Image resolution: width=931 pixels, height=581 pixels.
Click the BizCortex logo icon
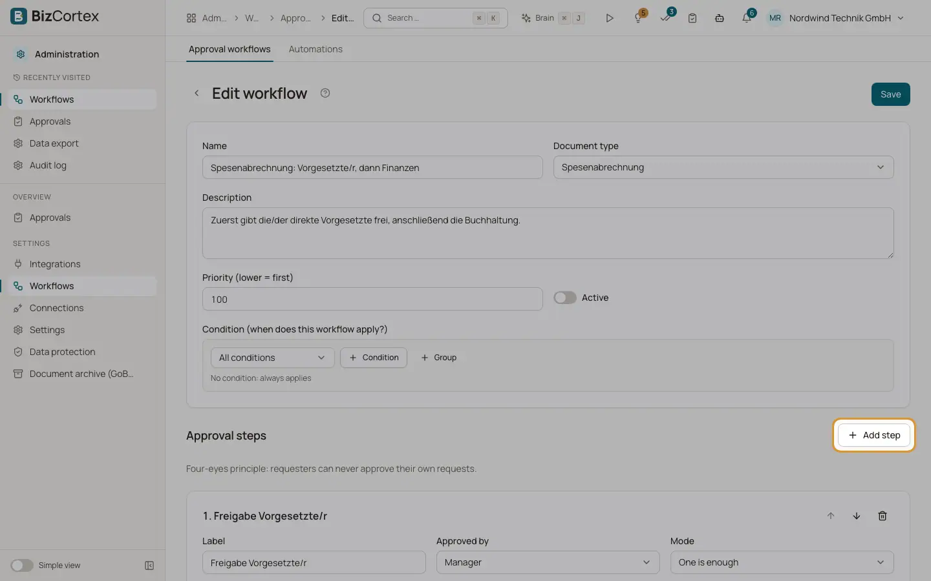[x=19, y=16]
